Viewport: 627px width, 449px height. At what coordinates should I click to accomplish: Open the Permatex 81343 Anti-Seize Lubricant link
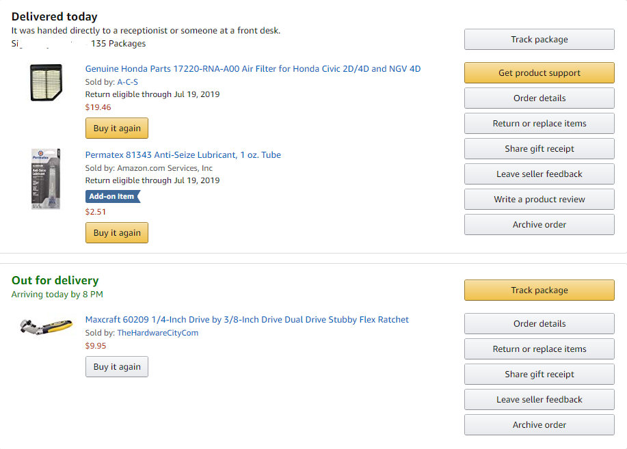183,154
